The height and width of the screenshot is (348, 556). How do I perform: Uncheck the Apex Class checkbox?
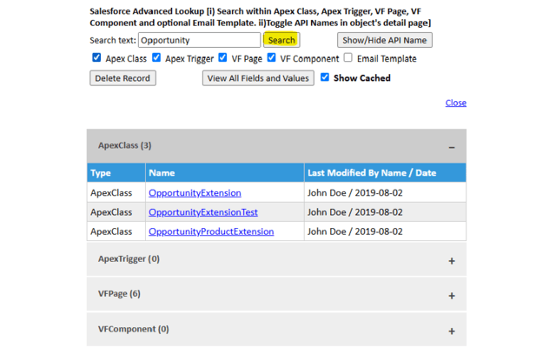coord(96,57)
